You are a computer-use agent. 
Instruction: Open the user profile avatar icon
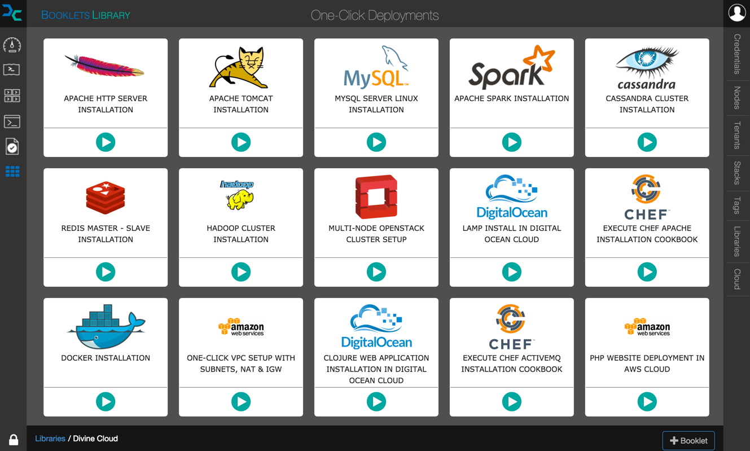click(x=736, y=12)
